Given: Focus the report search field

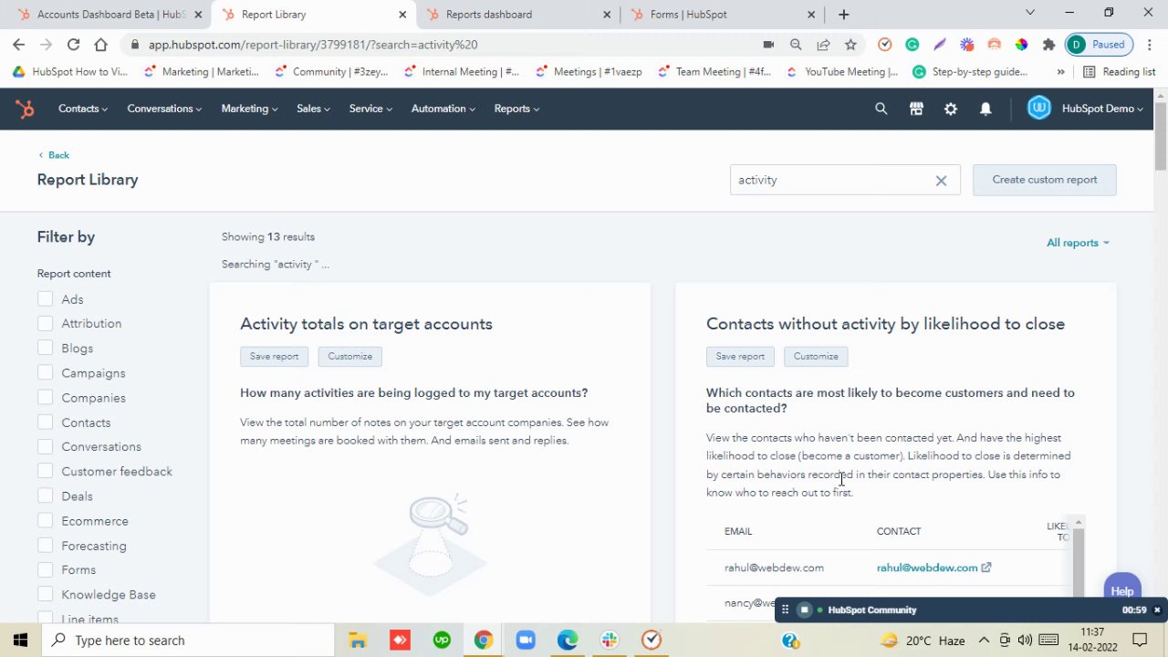Looking at the screenshot, I should pyautogui.click(x=845, y=180).
